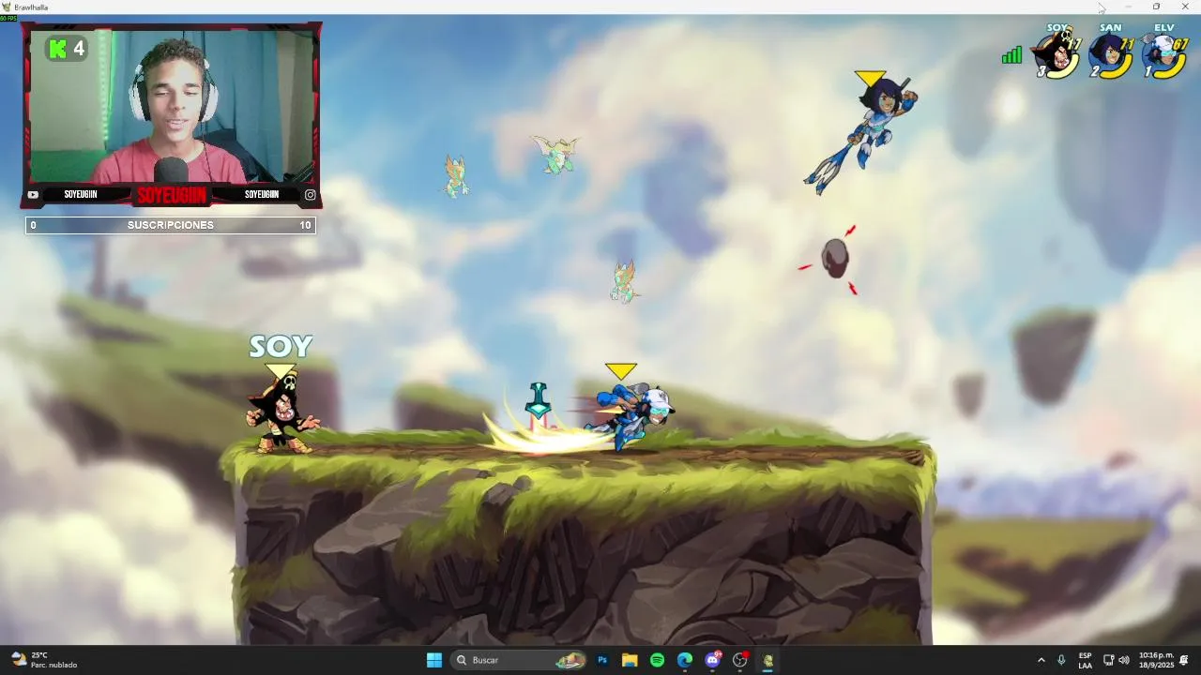
Task: Click the winged sprite flying at the top center
Action: point(557,155)
